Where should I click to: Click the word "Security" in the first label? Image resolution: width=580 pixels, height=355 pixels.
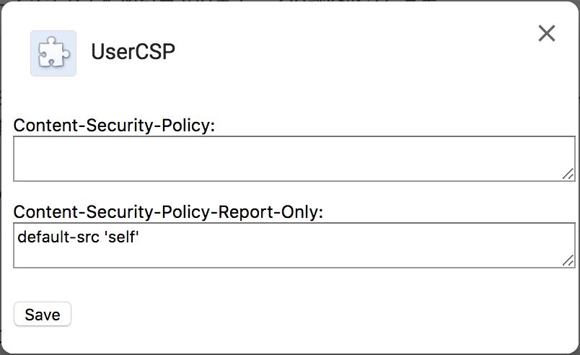(120, 126)
